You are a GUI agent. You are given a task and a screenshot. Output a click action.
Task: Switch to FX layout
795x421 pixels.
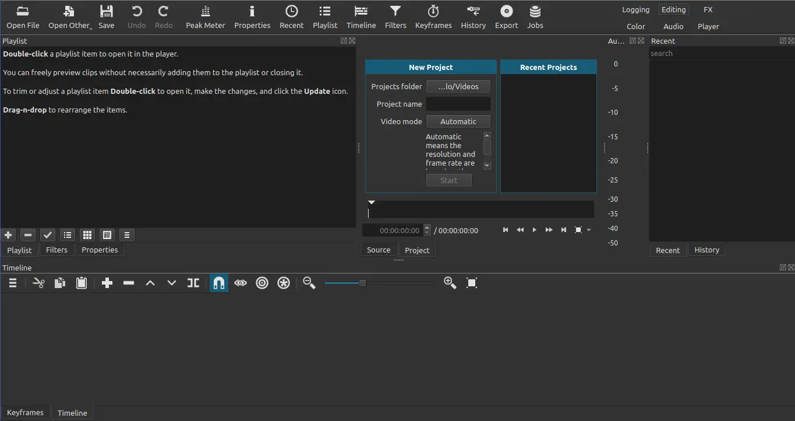click(708, 10)
